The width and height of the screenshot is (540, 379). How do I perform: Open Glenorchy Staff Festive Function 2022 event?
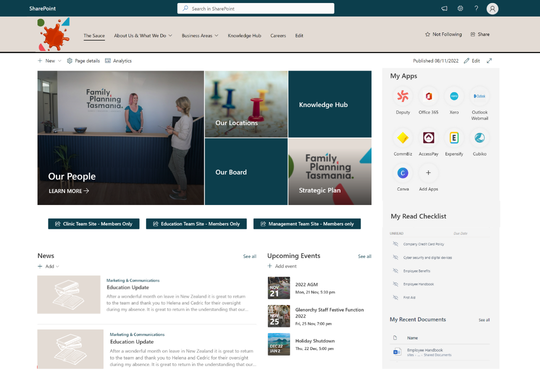(329, 313)
